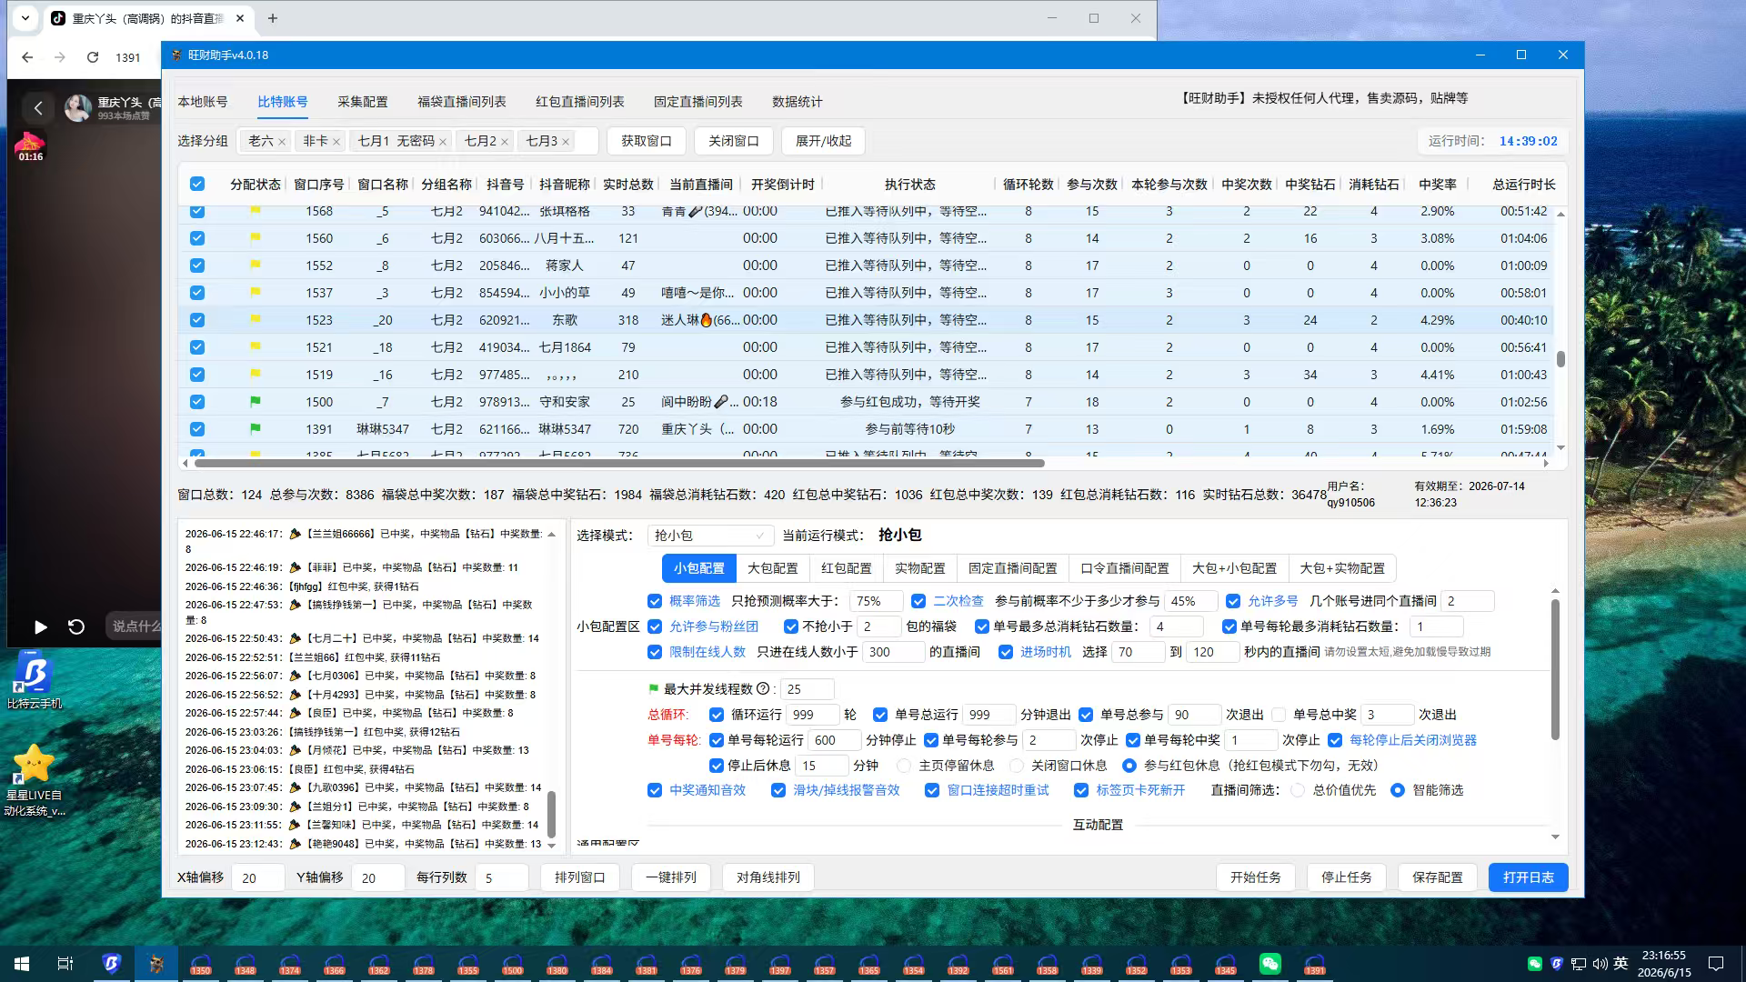
Task: Switch to the 本地账号 tab
Action: pos(203,102)
